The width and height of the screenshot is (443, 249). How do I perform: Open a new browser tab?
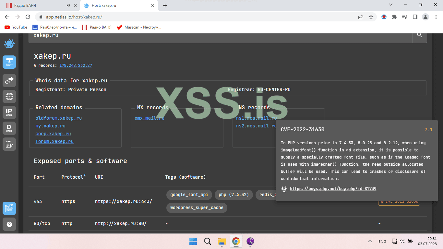pos(165,6)
